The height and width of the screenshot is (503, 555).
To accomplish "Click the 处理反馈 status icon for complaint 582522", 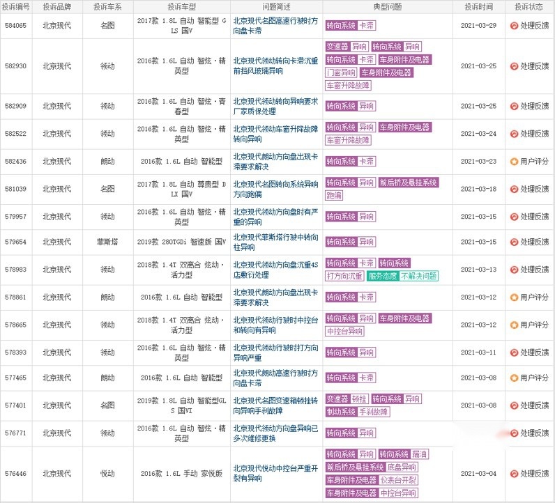I will [514, 134].
